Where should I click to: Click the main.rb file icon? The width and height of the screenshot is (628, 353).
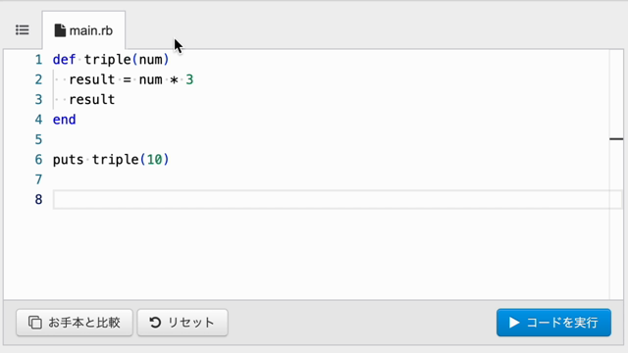(60, 30)
